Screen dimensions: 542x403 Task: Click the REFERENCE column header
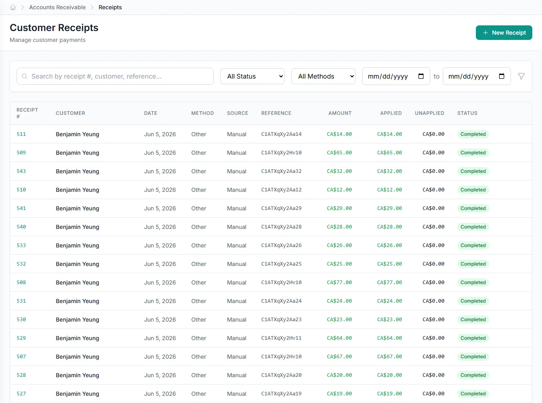276,113
